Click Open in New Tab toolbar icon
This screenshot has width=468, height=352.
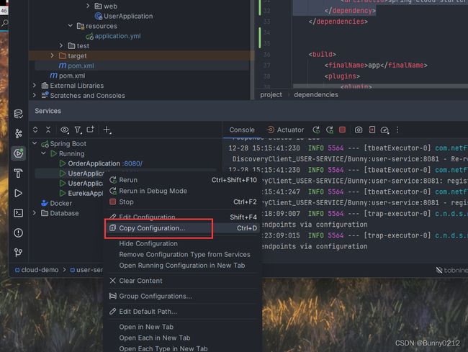click(x=90, y=130)
